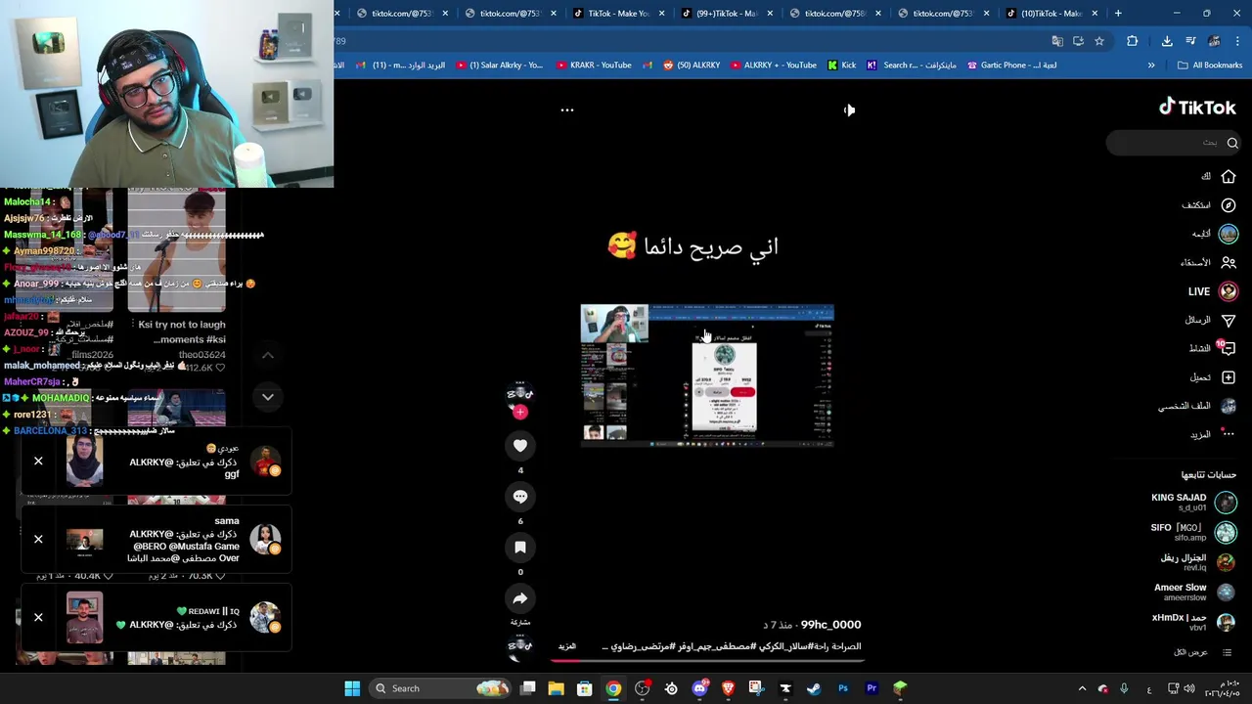Image resolution: width=1252 pixels, height=704 pixels.
Task: Click the video thumbnail in player
Action: 707,375
